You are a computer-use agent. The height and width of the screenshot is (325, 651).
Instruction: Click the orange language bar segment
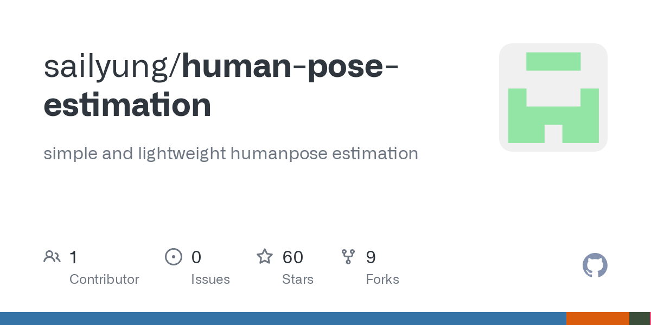598,318
